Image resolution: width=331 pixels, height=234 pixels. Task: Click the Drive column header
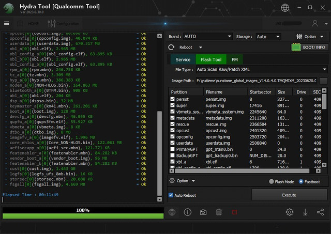[301, 92]
